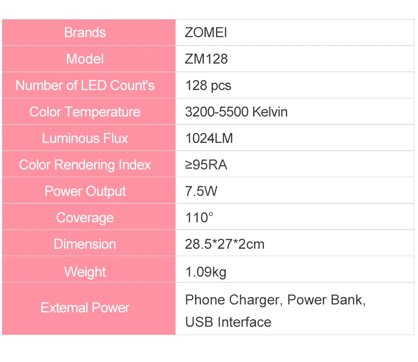Select the 110° coverage value
Viewport: 418px width, 362px height.
199,218
